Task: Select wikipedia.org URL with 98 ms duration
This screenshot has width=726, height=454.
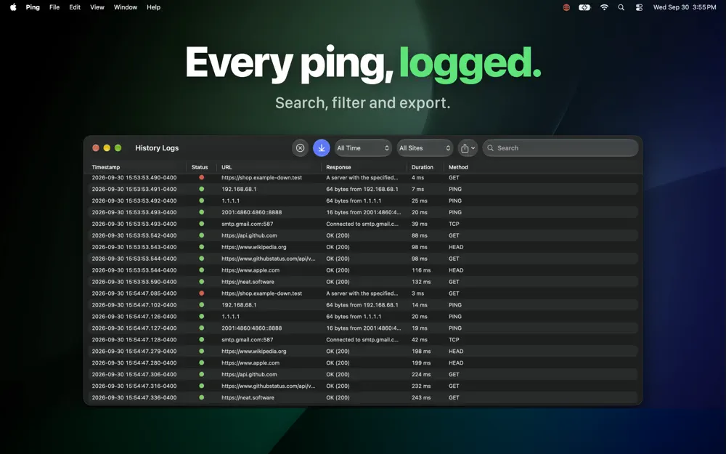Action: (253, 247)
